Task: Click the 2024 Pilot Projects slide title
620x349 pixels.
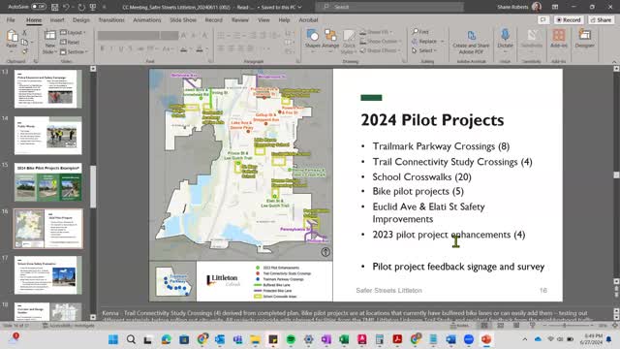Action: tap(432, 120)
